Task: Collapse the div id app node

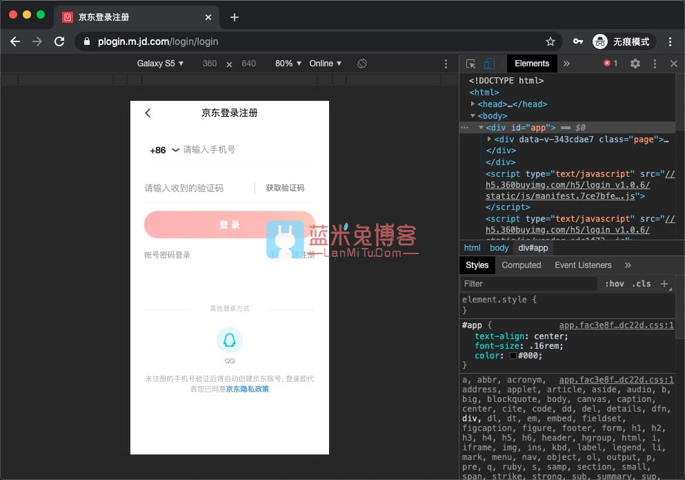Action: [x=481, y=127]
